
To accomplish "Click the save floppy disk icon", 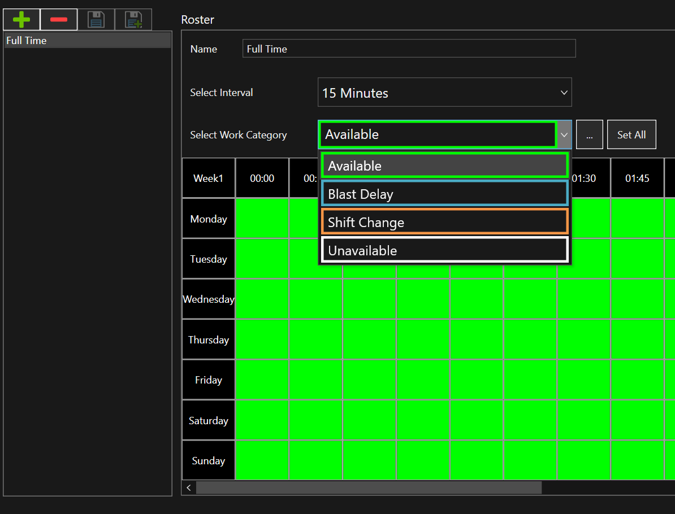I will (x=96, y=20).
